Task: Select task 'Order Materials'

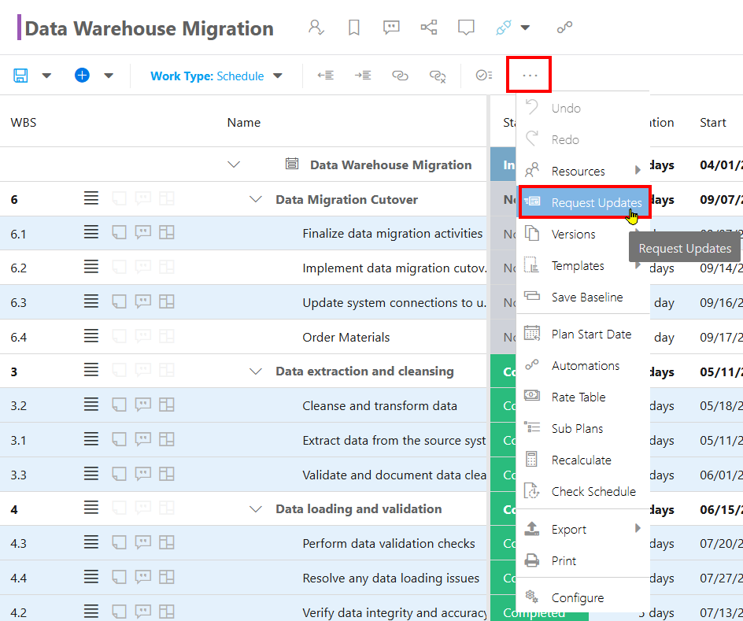Action: coord(346,338)
